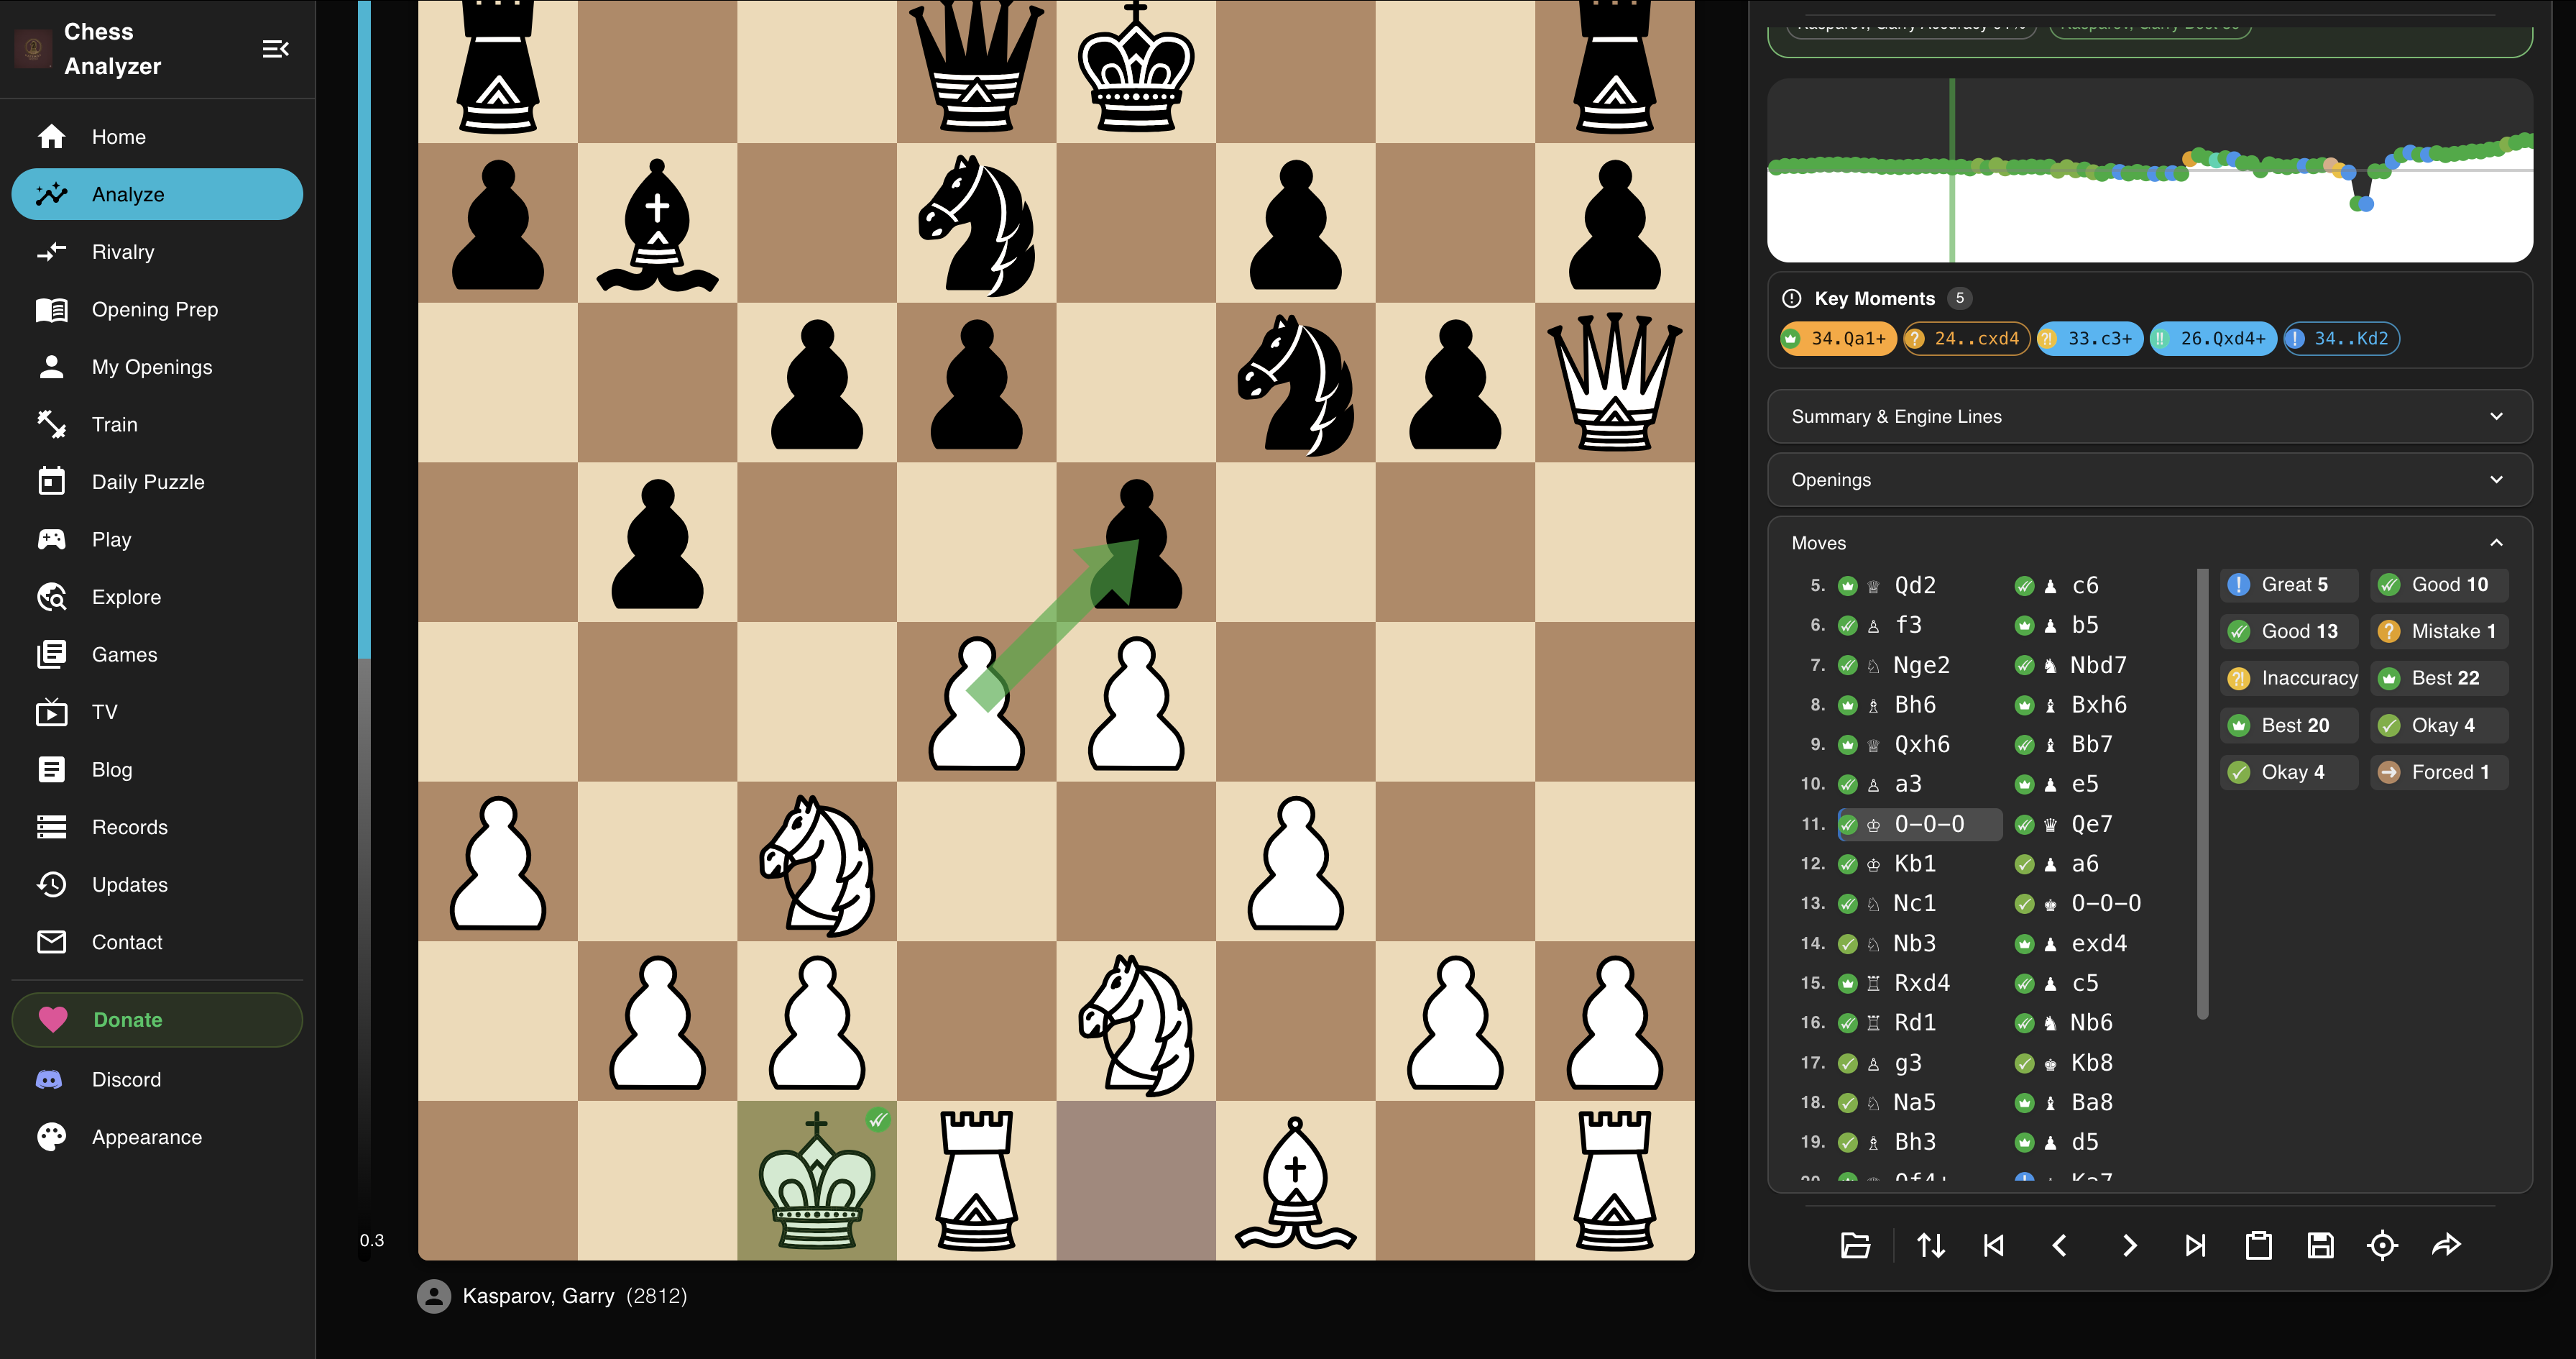Select the Opening Prep sidebar item

[x=155, y=309]
